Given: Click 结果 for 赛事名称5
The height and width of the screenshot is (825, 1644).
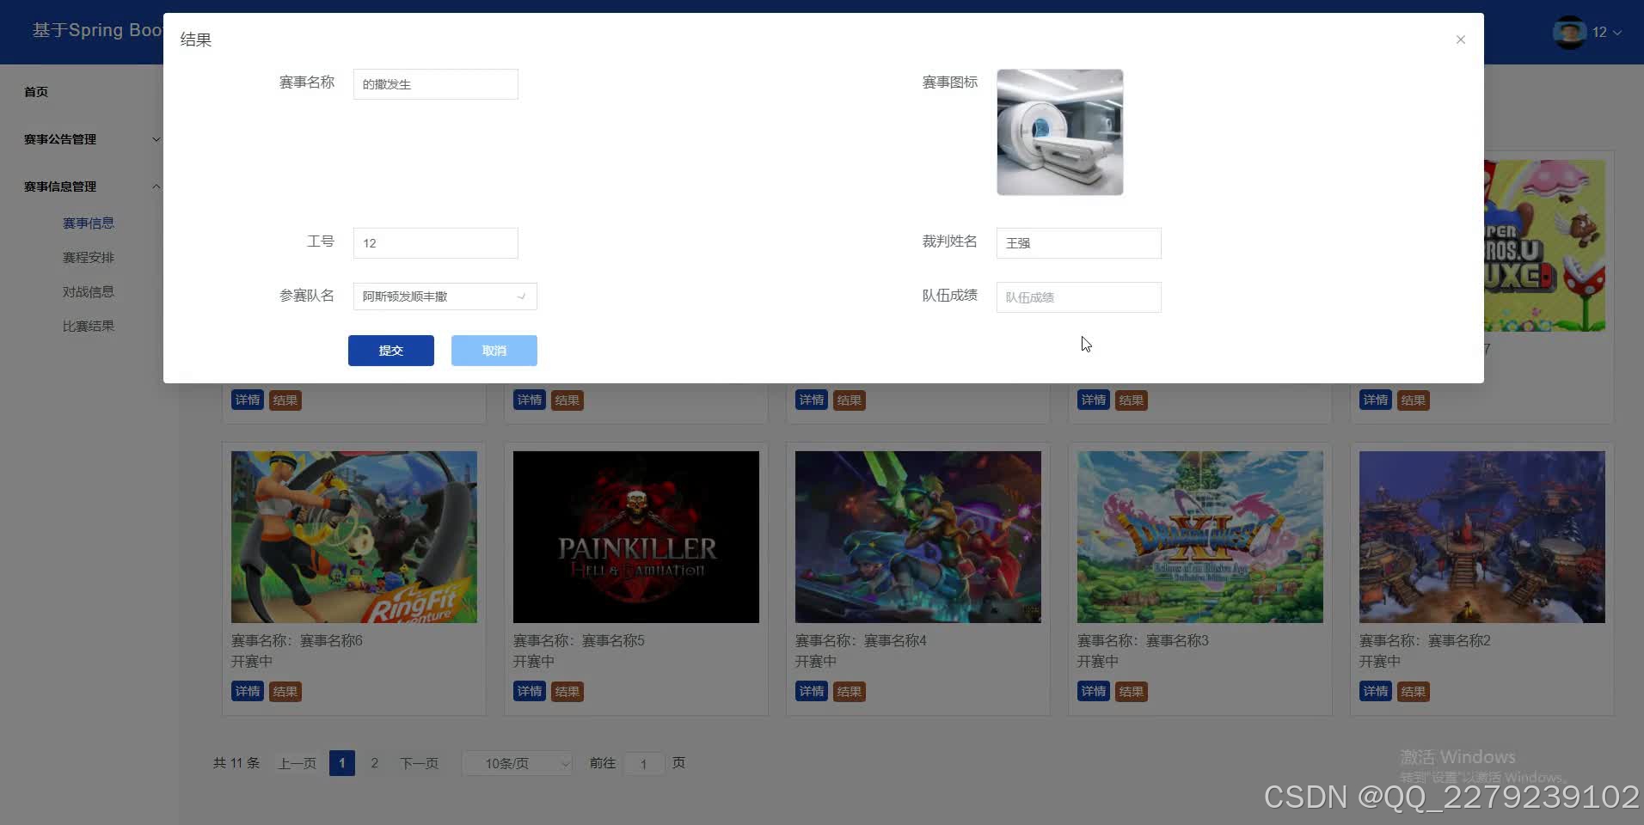Looking at the screenshot, I should 567,691.
